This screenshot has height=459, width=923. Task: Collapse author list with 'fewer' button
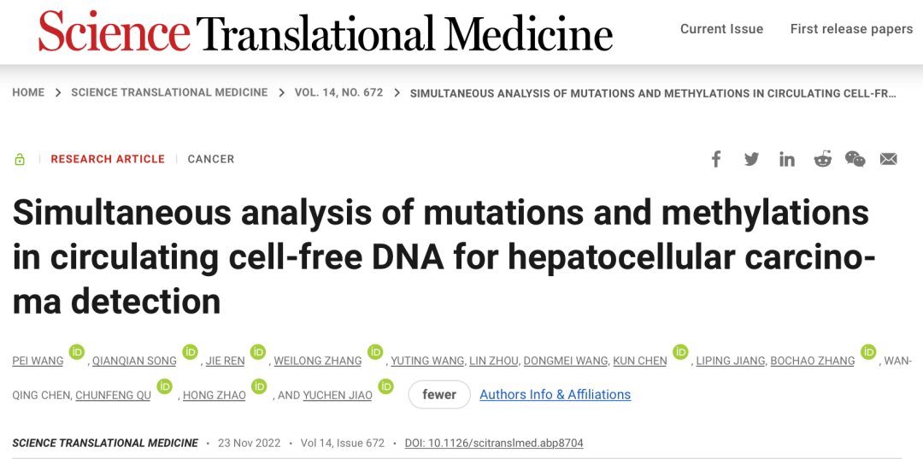point(439,394)
